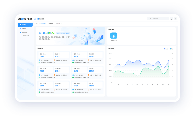Click the notification bell icon

[175, 19]
